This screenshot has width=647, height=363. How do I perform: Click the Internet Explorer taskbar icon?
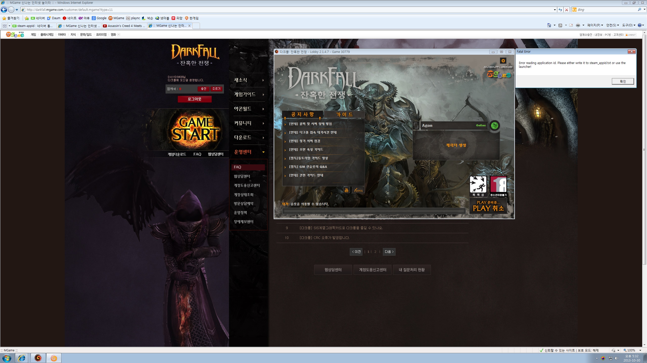click(x=22, y=358)
